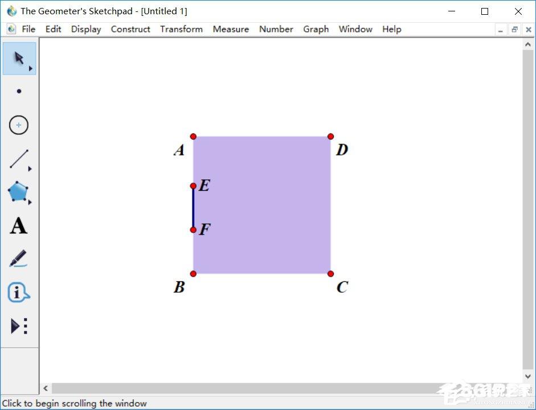Image resolution: width=536 pixels, height=410 pixels.
Task: Open the Number menu
Action: click(276, 30)
